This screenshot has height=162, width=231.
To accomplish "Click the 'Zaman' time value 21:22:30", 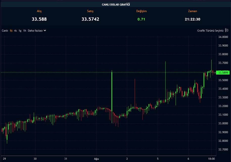I will [192, 19].
